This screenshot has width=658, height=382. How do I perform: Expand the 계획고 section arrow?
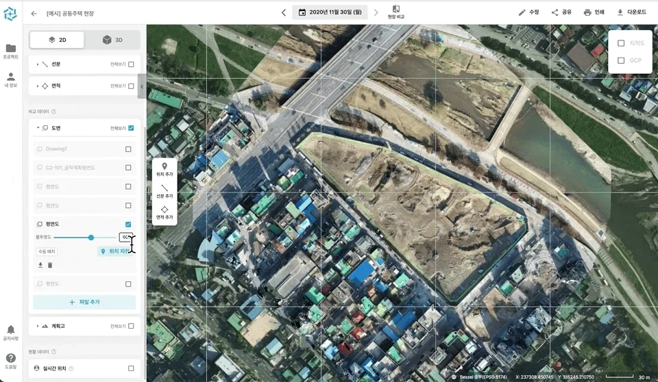pos(37,326)
